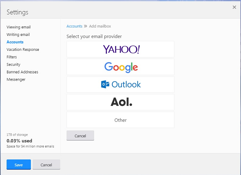
Task: Choose Aol as email provider
Action: (x=120, y=102)
